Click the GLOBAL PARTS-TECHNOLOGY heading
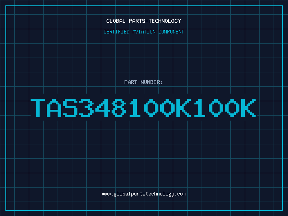The height and width of the screenshot is (216, 288). point(144,21)
